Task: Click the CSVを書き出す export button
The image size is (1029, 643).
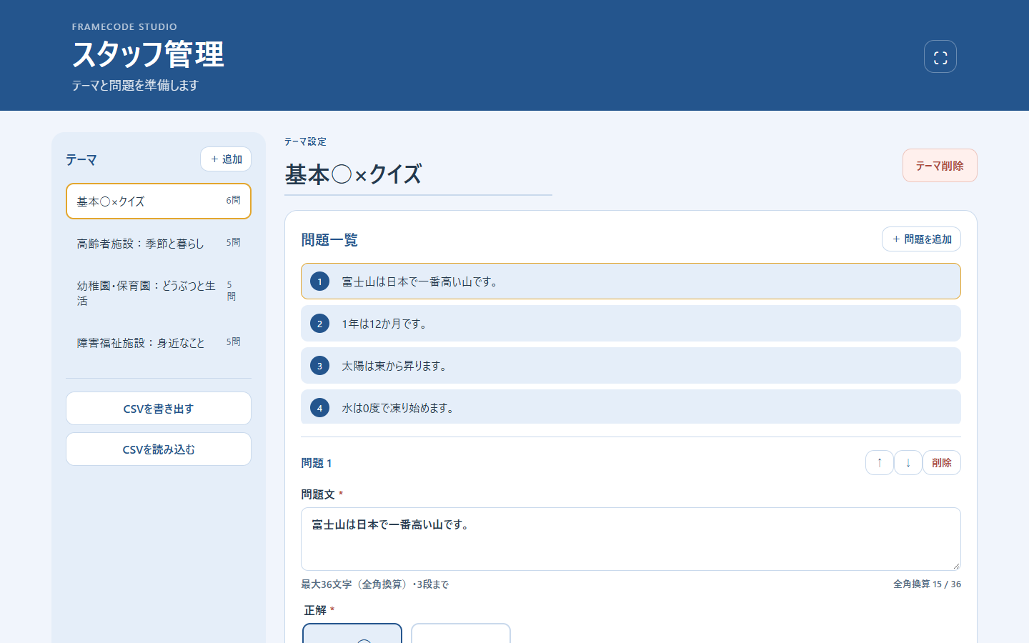Action: pyautogui.click(x=159, y=409)
